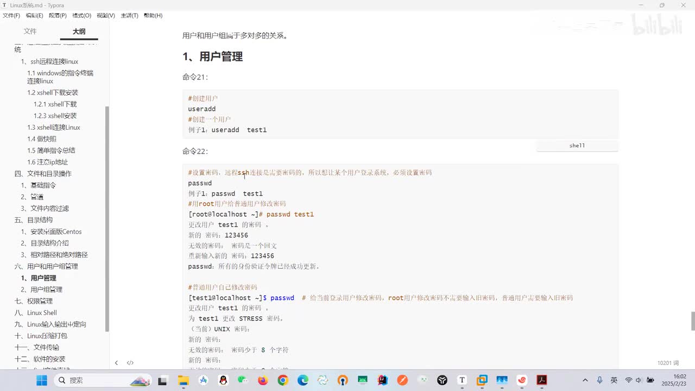The image size is (695, 391).
Task: Open 视图(V) menu
Action: (106, 15)
